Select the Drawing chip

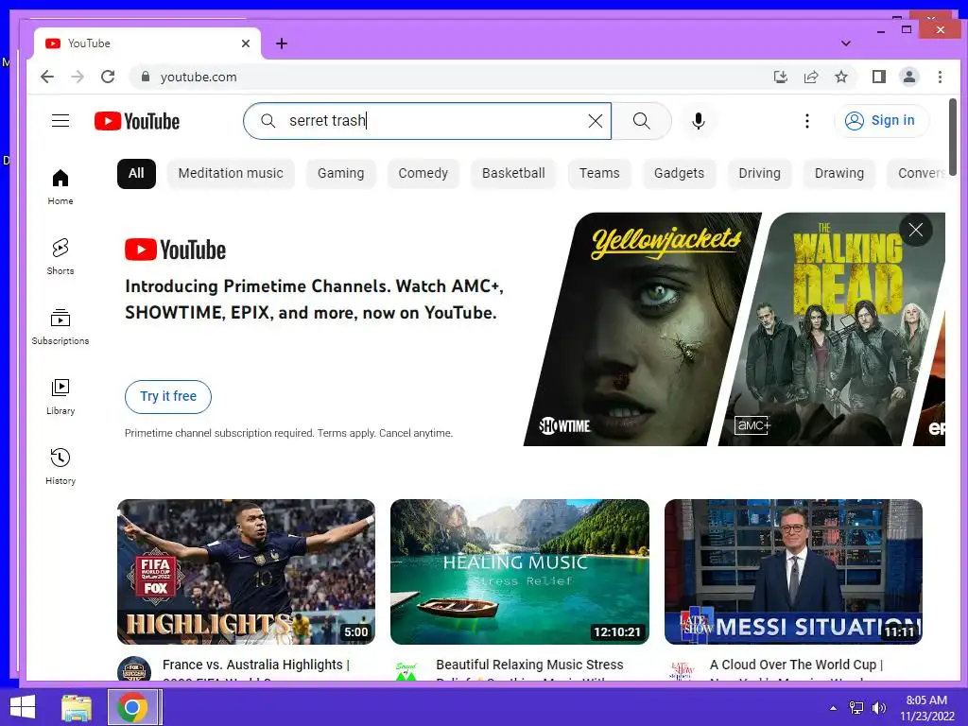point(839,174)
